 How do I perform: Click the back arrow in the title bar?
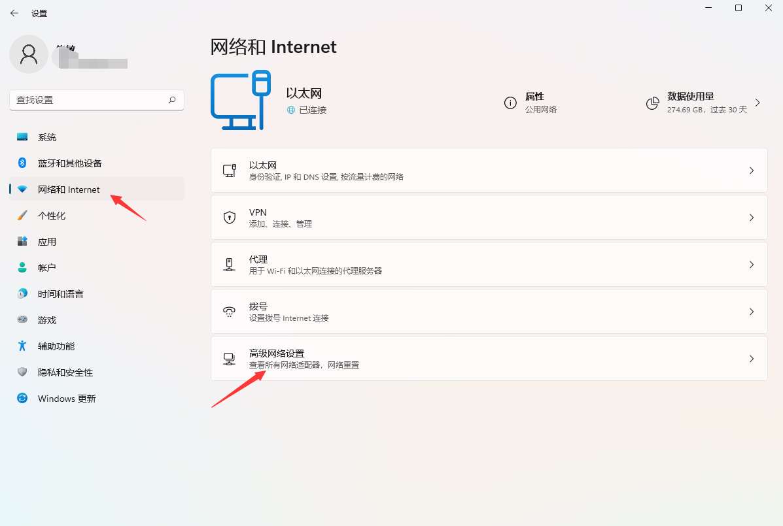(x=14, y=13)
